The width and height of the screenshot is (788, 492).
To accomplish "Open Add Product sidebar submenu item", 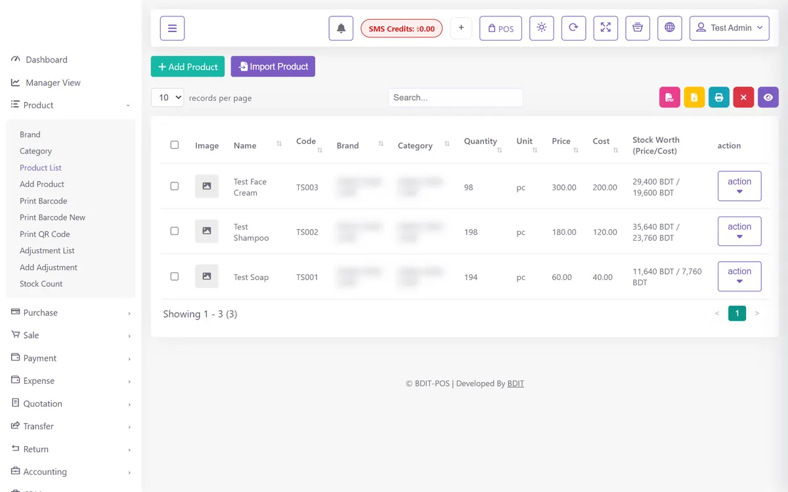I will pyautogui.click(x=42, y=184).
